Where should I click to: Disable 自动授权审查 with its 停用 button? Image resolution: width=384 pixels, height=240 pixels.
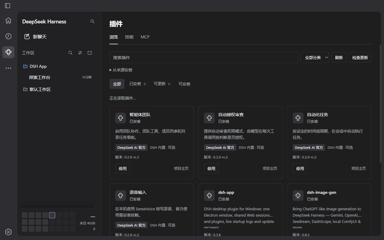211,169
